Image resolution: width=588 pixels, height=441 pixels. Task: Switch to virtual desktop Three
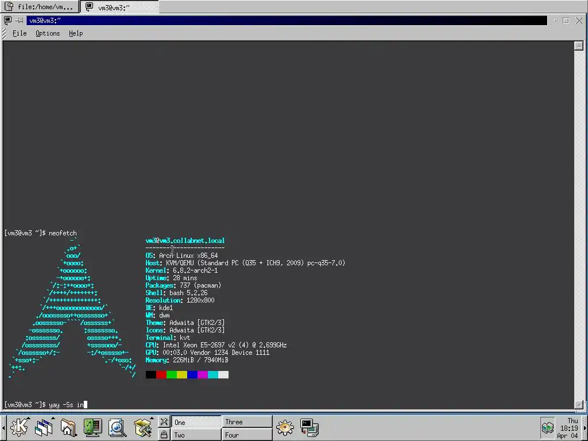[x=247, y=422]
